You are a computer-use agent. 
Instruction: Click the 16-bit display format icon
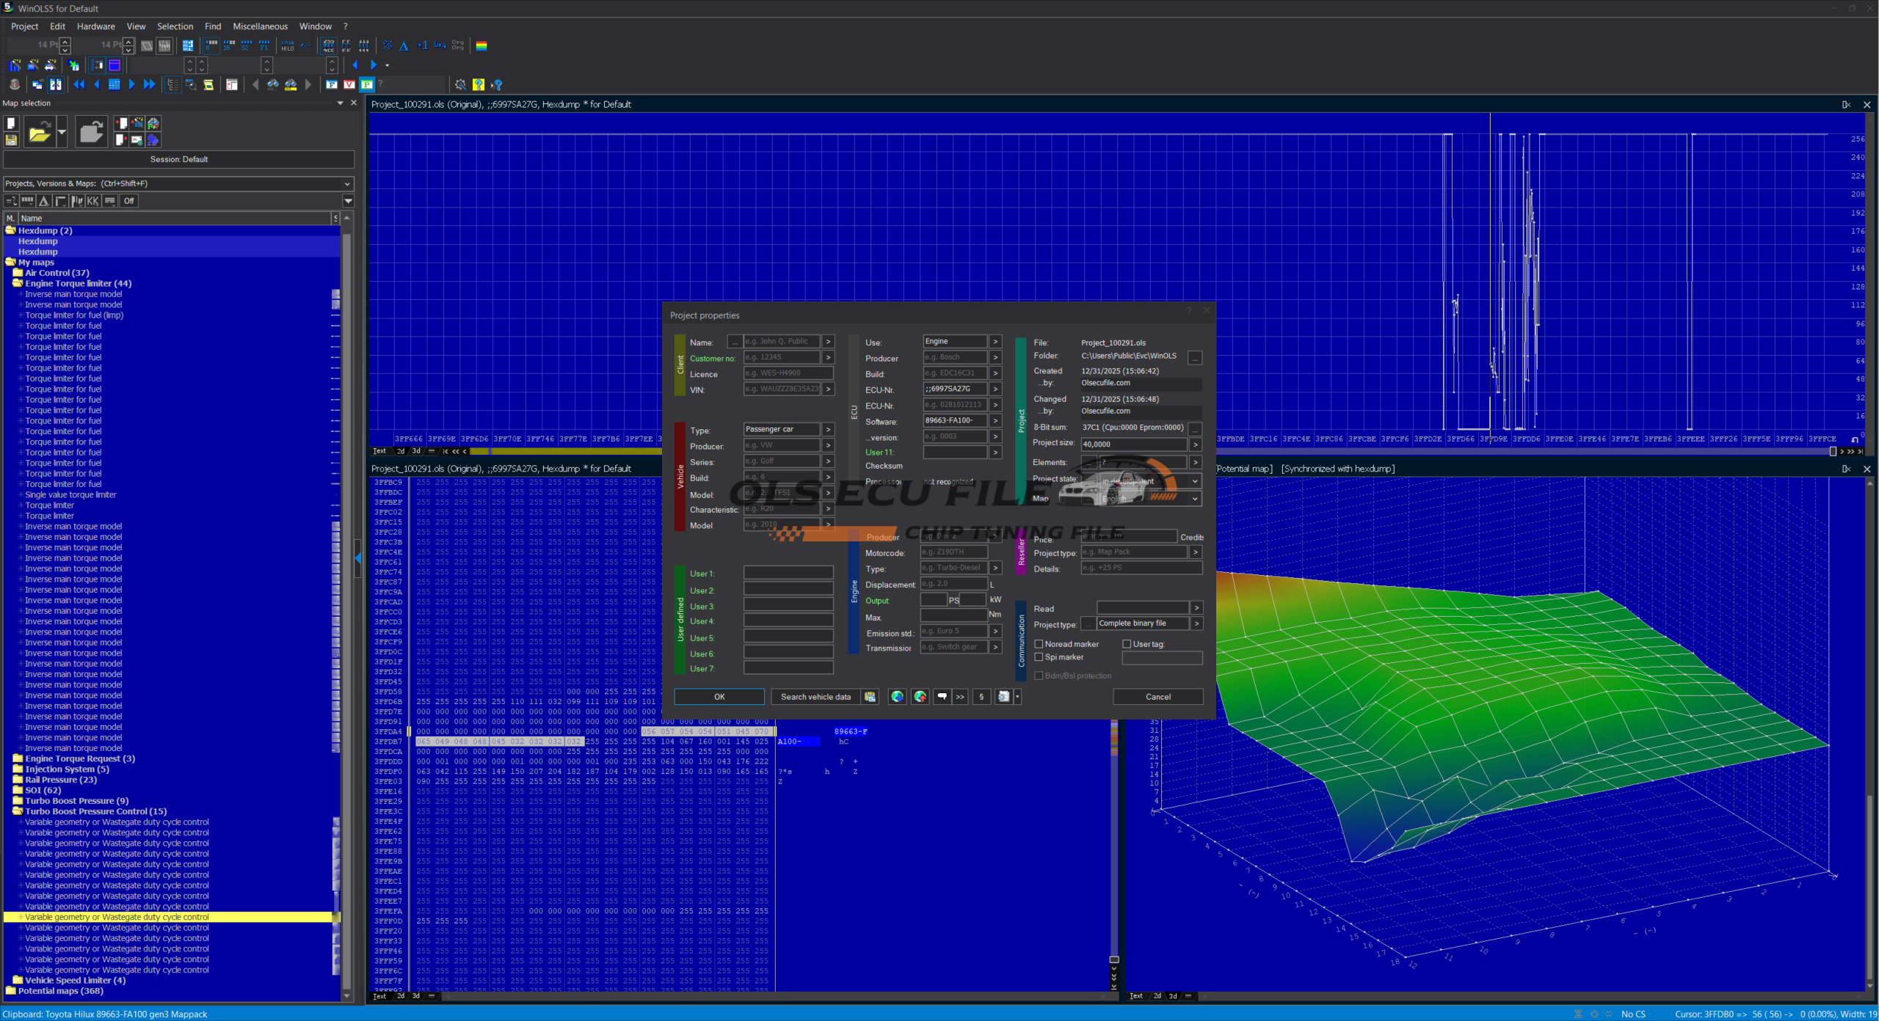(229, 45)
